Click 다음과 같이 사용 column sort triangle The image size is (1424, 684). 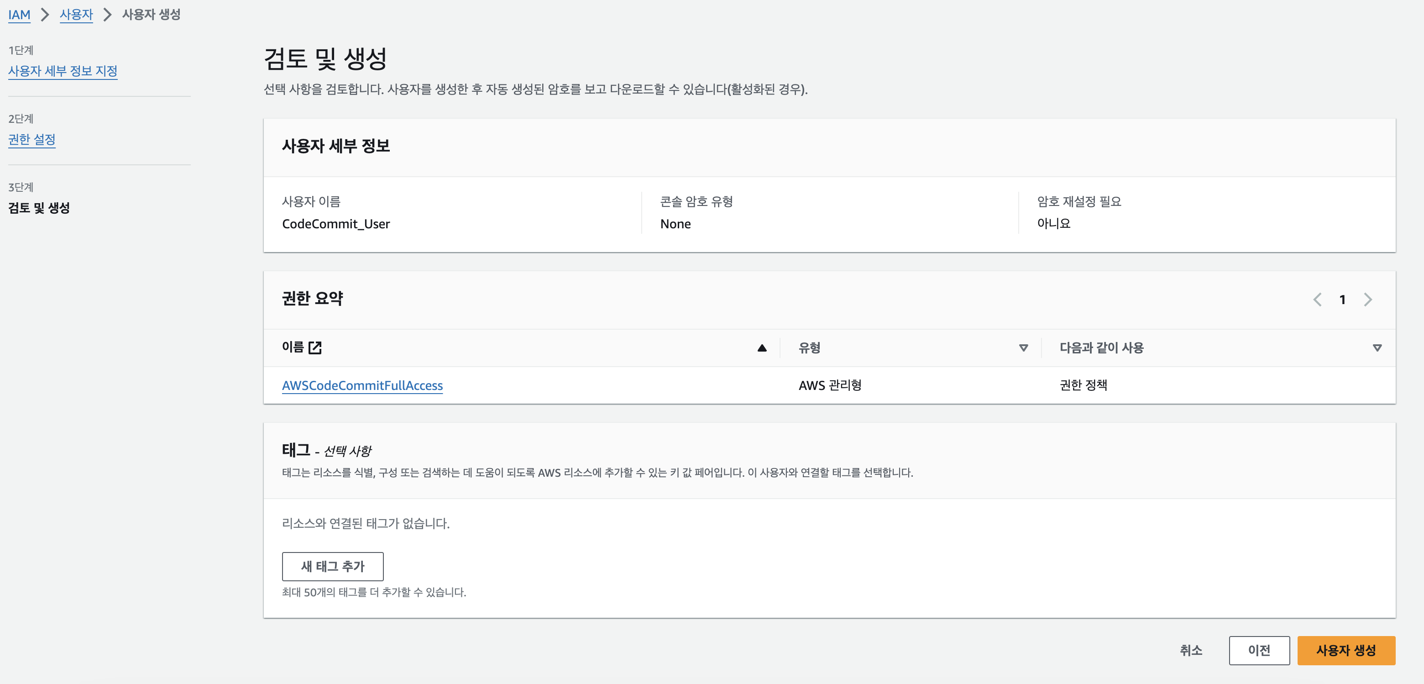tap(1377, 348)
